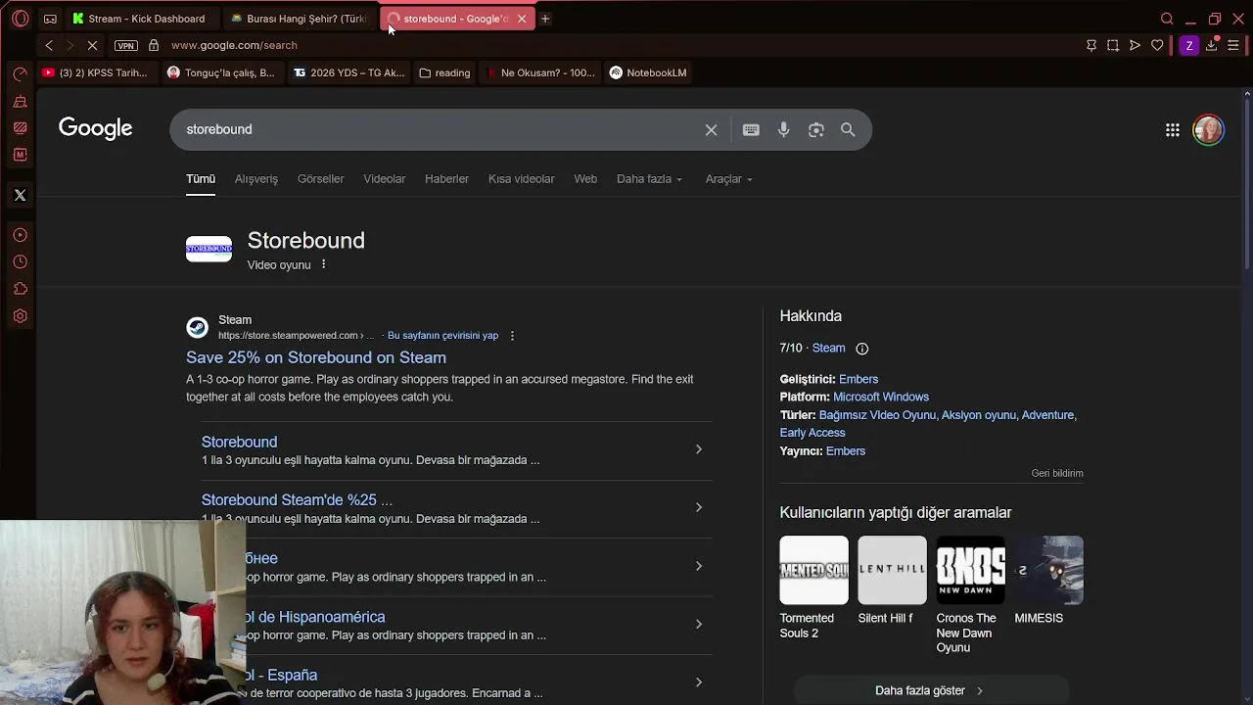The height and width of the screenshot is (705, 1253).
Task: Click the Daha fazla göster button
Action: tap(930, 690)
